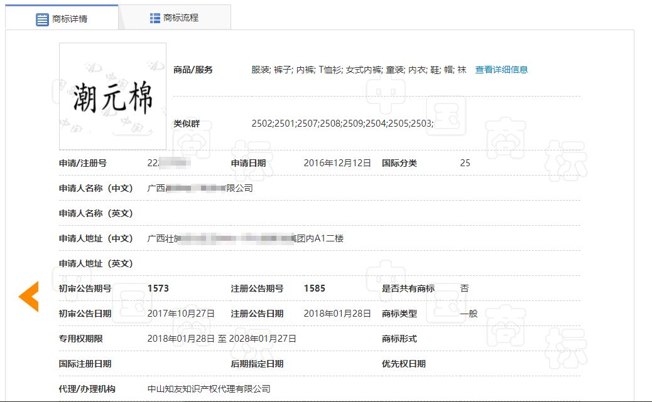
Task: Select the 代理/办理机构 label
Action: point(87,389)
